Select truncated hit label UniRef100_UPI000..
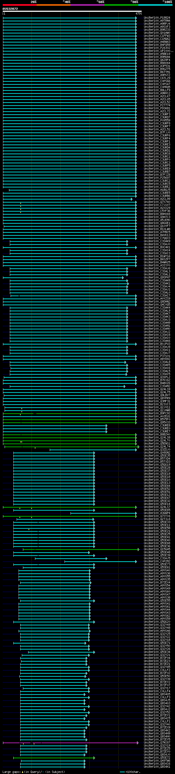Image resolution: width=175 pixels, height=774 pixels. [x=158, y=51]
